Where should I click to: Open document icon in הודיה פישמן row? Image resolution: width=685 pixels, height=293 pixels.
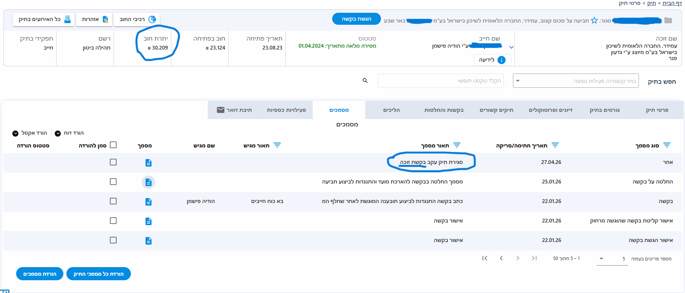click(148, 202)
